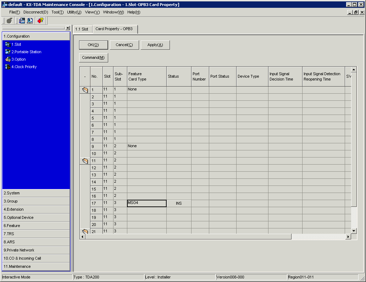Click the None card type cell in row 1

click(147, 90)
